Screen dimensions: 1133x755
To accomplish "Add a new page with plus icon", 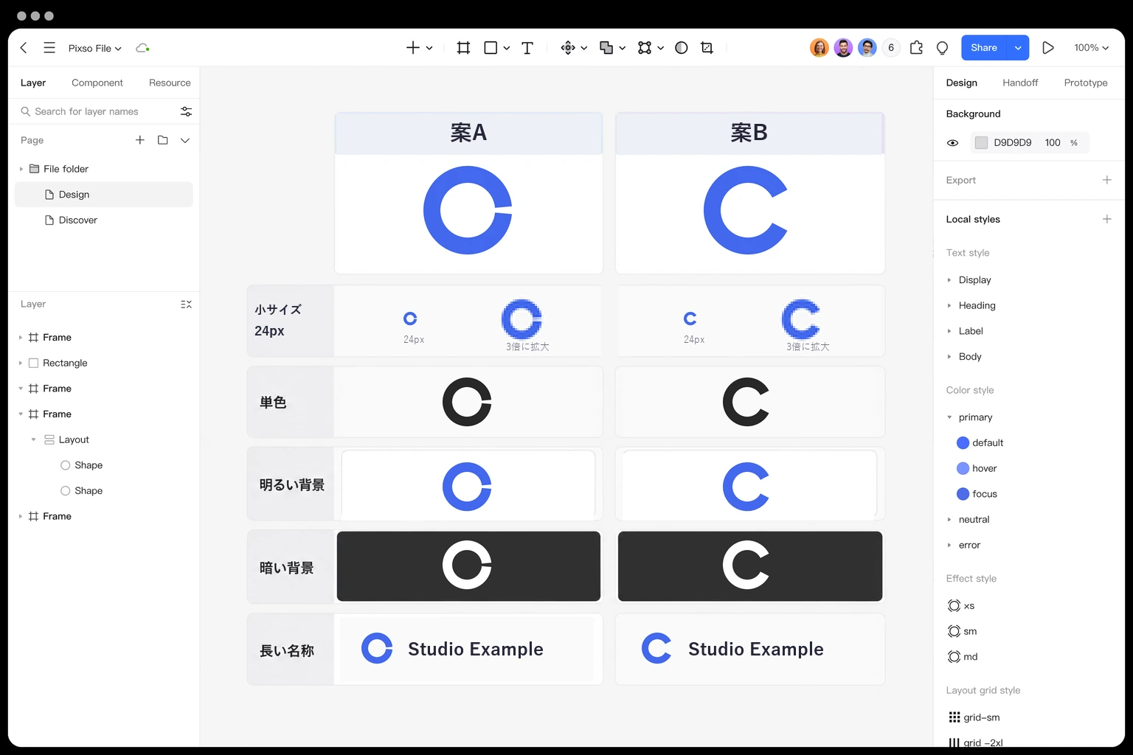I will (140, 140).
